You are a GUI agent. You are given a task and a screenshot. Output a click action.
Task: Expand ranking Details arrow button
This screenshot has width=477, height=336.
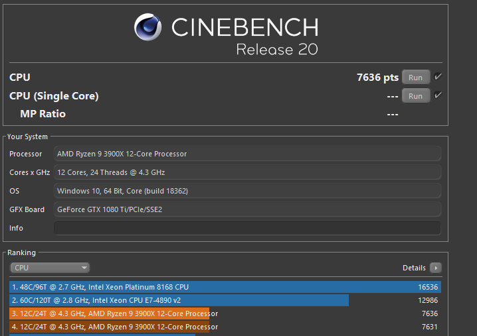coord(435,268)
